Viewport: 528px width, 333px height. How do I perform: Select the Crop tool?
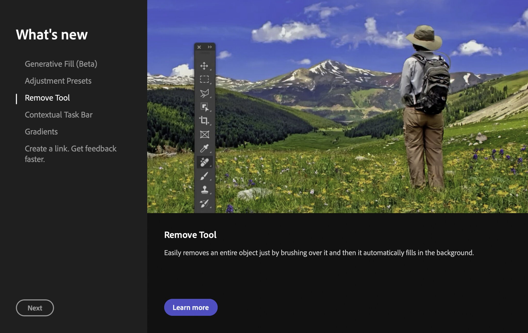pos(204,121)
